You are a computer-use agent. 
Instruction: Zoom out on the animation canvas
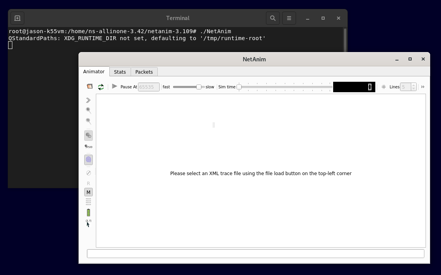click(x=88, y=121)
